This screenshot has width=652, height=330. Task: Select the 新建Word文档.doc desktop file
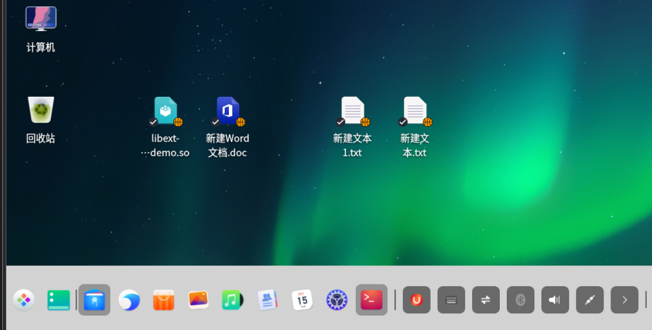pyautogui.click(x=228, y=111)
